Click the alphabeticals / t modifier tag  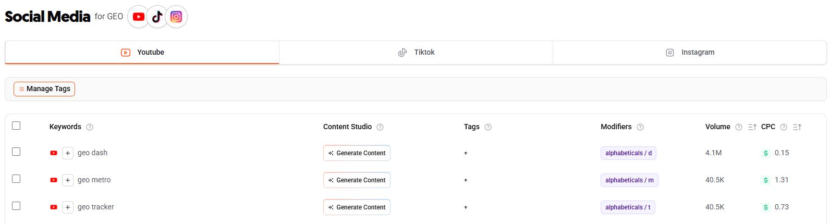click(628, 207)
